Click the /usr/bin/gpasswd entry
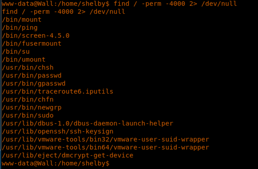Image resolution: width=258 pixels, height=169 pixels. tap(33, 84)
